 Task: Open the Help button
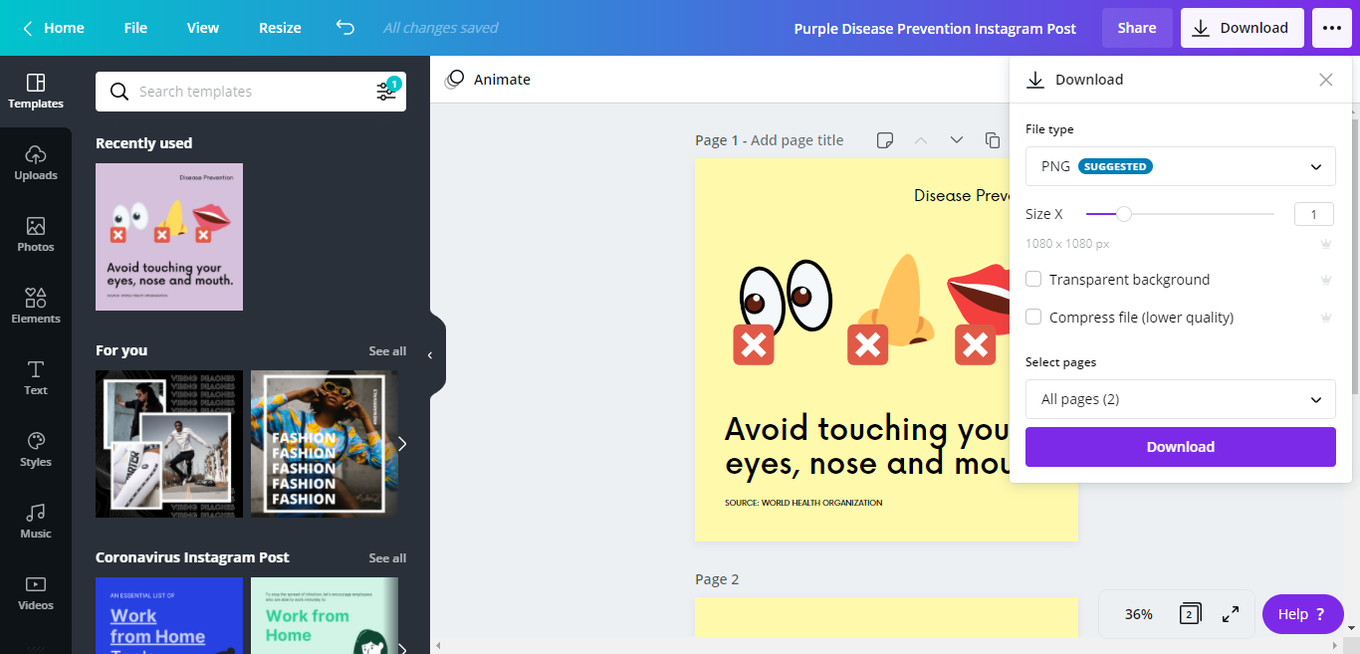(1303, 614)
